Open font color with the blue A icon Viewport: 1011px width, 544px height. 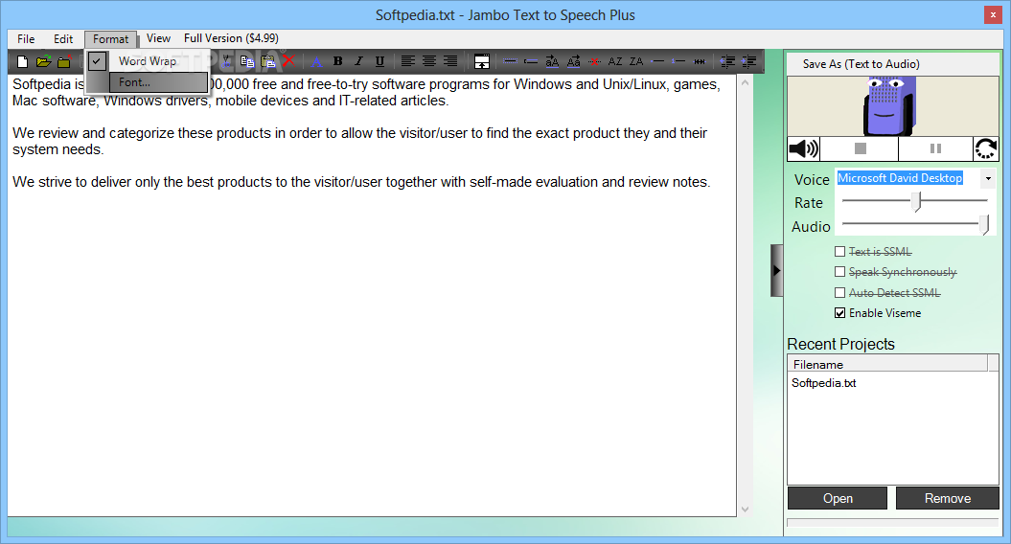tap(316, 62)
